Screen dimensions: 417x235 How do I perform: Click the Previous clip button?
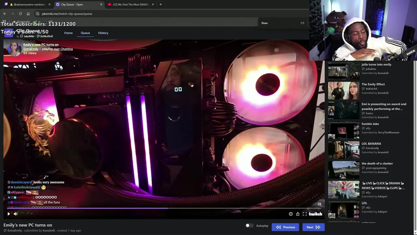click(x=285, y=227)
